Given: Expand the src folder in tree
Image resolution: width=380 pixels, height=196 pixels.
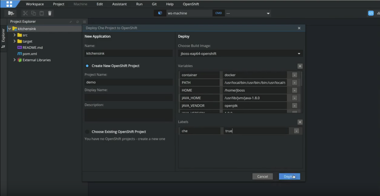Looking at the screenshot, I should (x=14, y=35).
